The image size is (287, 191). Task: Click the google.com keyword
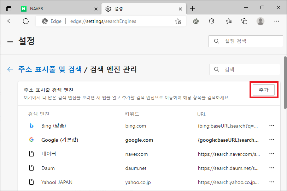(x=139, y=140)
